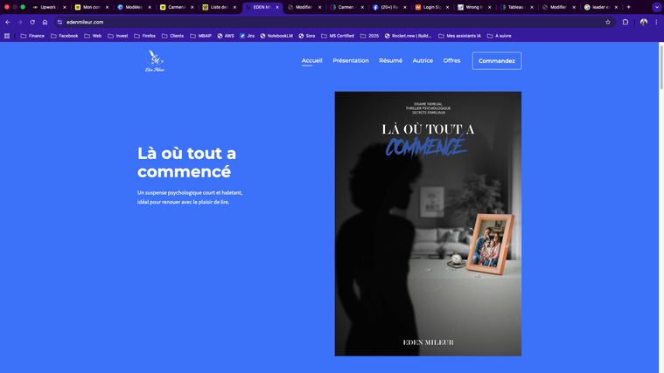Bookmark this page with the star icon

pos(608,22)
